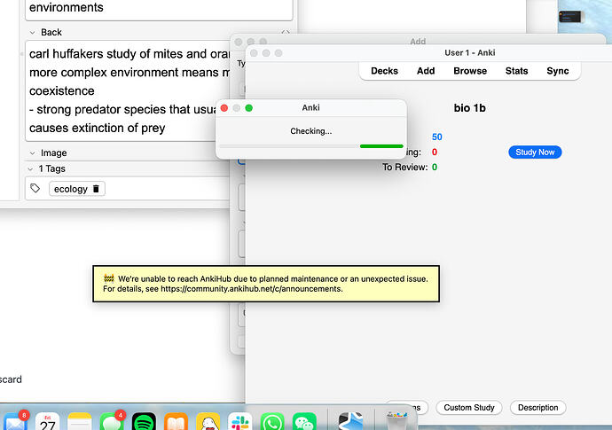Open Mail from the Dock
Viewport: 612px width, 430px height.
(x=15, y=422)
